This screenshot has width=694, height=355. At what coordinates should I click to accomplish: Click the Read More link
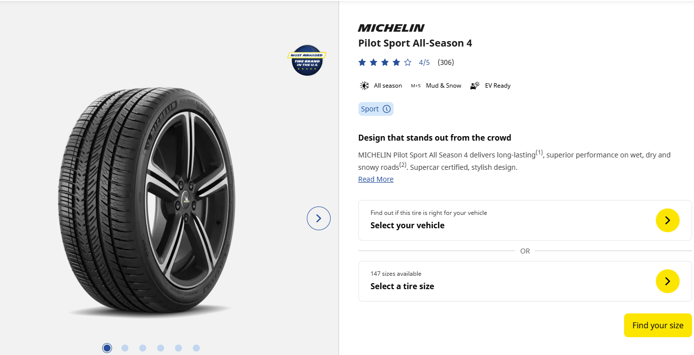(376, 179)
